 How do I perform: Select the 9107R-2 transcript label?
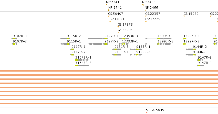tap(20, 41)
